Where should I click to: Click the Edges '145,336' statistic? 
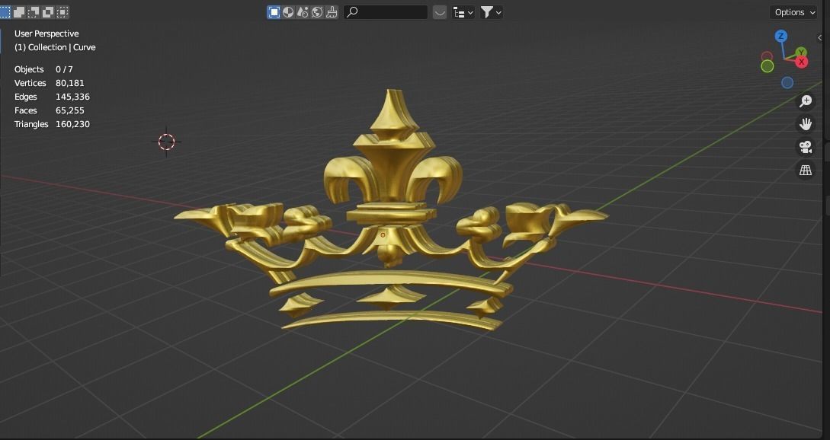pyautogui.click(x=72, y=97)
